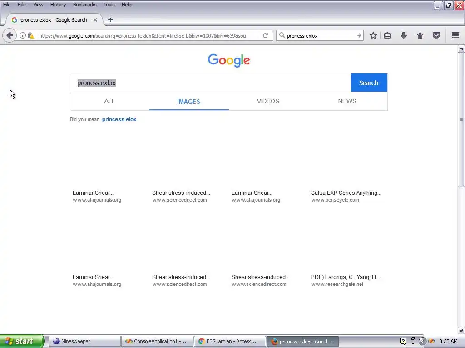The height and width of the screenshot is (348, 465).
Task: Bookmark this page with the star icon
Action: coord(373,35)
